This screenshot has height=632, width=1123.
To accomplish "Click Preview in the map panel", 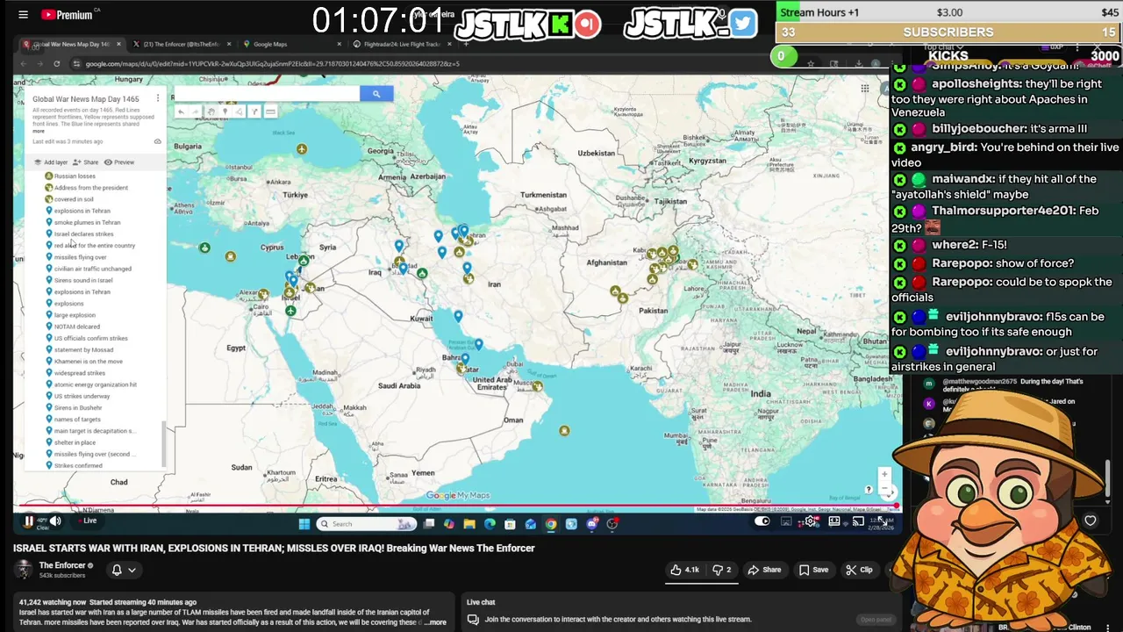I will [x=119, y=162].
